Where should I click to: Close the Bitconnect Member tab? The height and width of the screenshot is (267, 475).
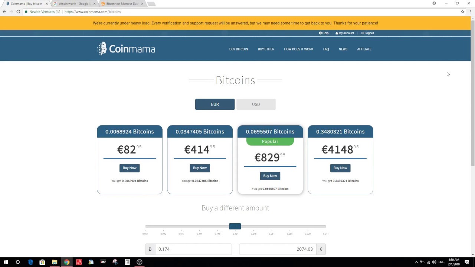[142, 4]
